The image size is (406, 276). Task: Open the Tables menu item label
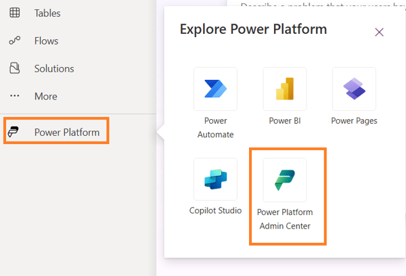click(47, 13)
